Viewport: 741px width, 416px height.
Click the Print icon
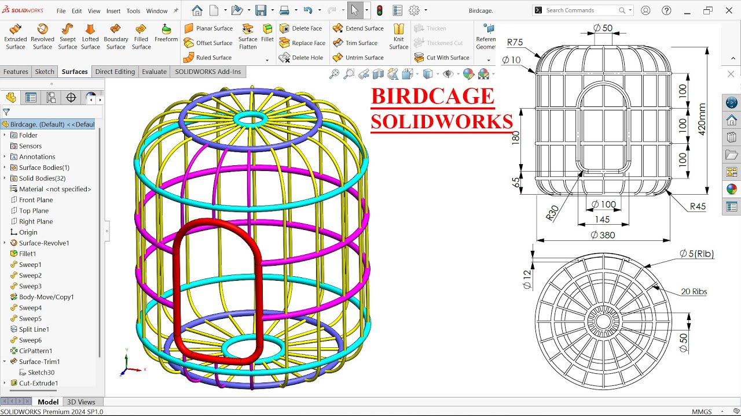(284, 10)
